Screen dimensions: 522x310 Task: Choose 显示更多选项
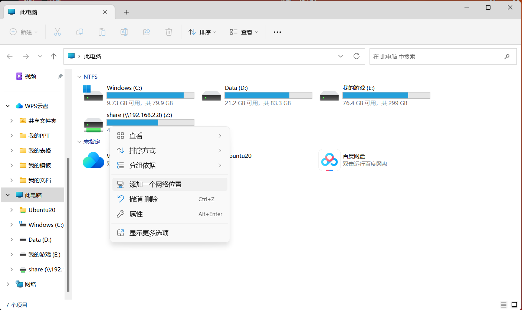point(170,233)
